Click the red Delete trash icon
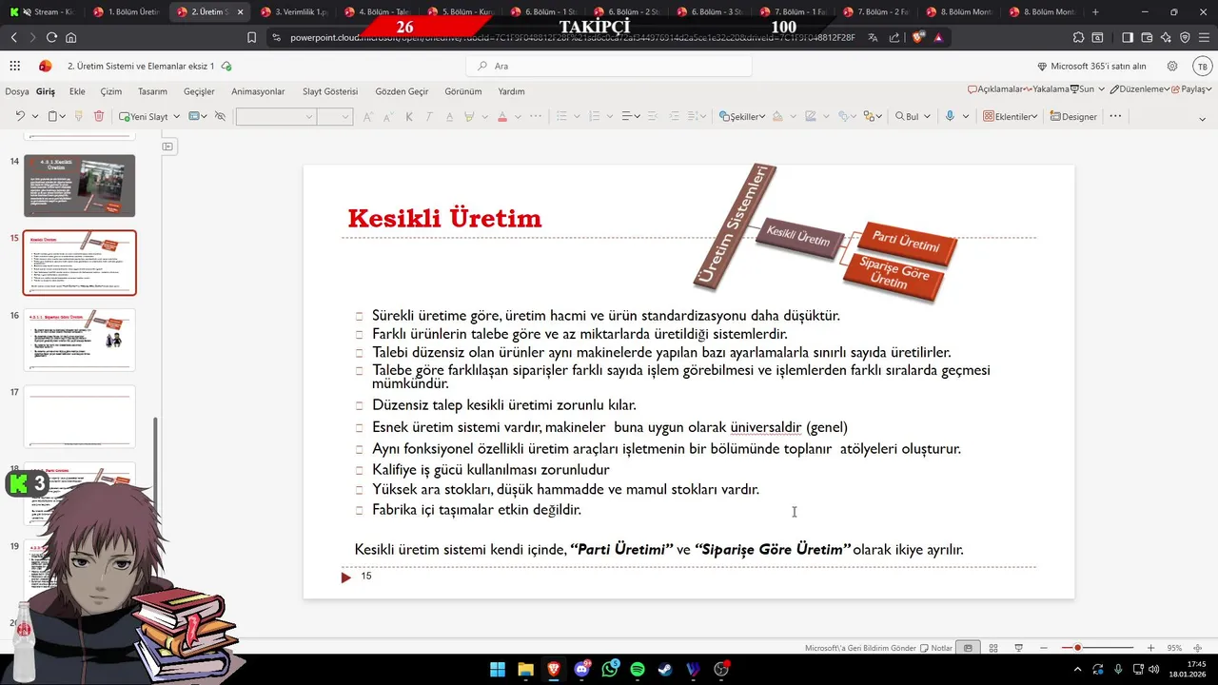 point(99,116)
